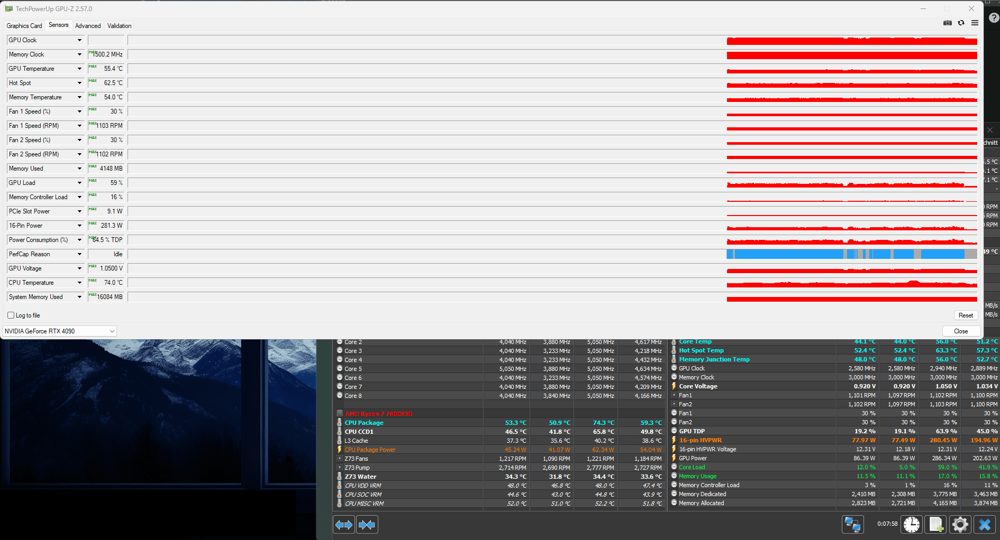The image size is (1000, 540).
Task: Select the Sensors tab
Action: click(58, 25)
